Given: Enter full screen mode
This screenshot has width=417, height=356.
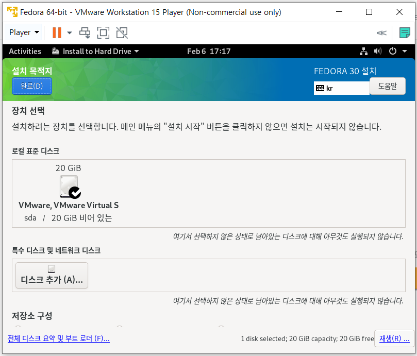Looking at the screenshot, I should 103,32.
